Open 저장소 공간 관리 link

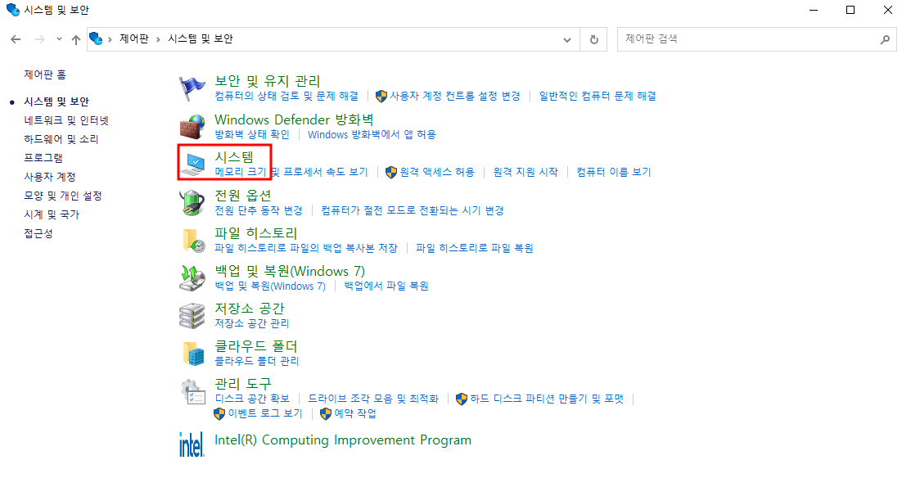point(252,323)
